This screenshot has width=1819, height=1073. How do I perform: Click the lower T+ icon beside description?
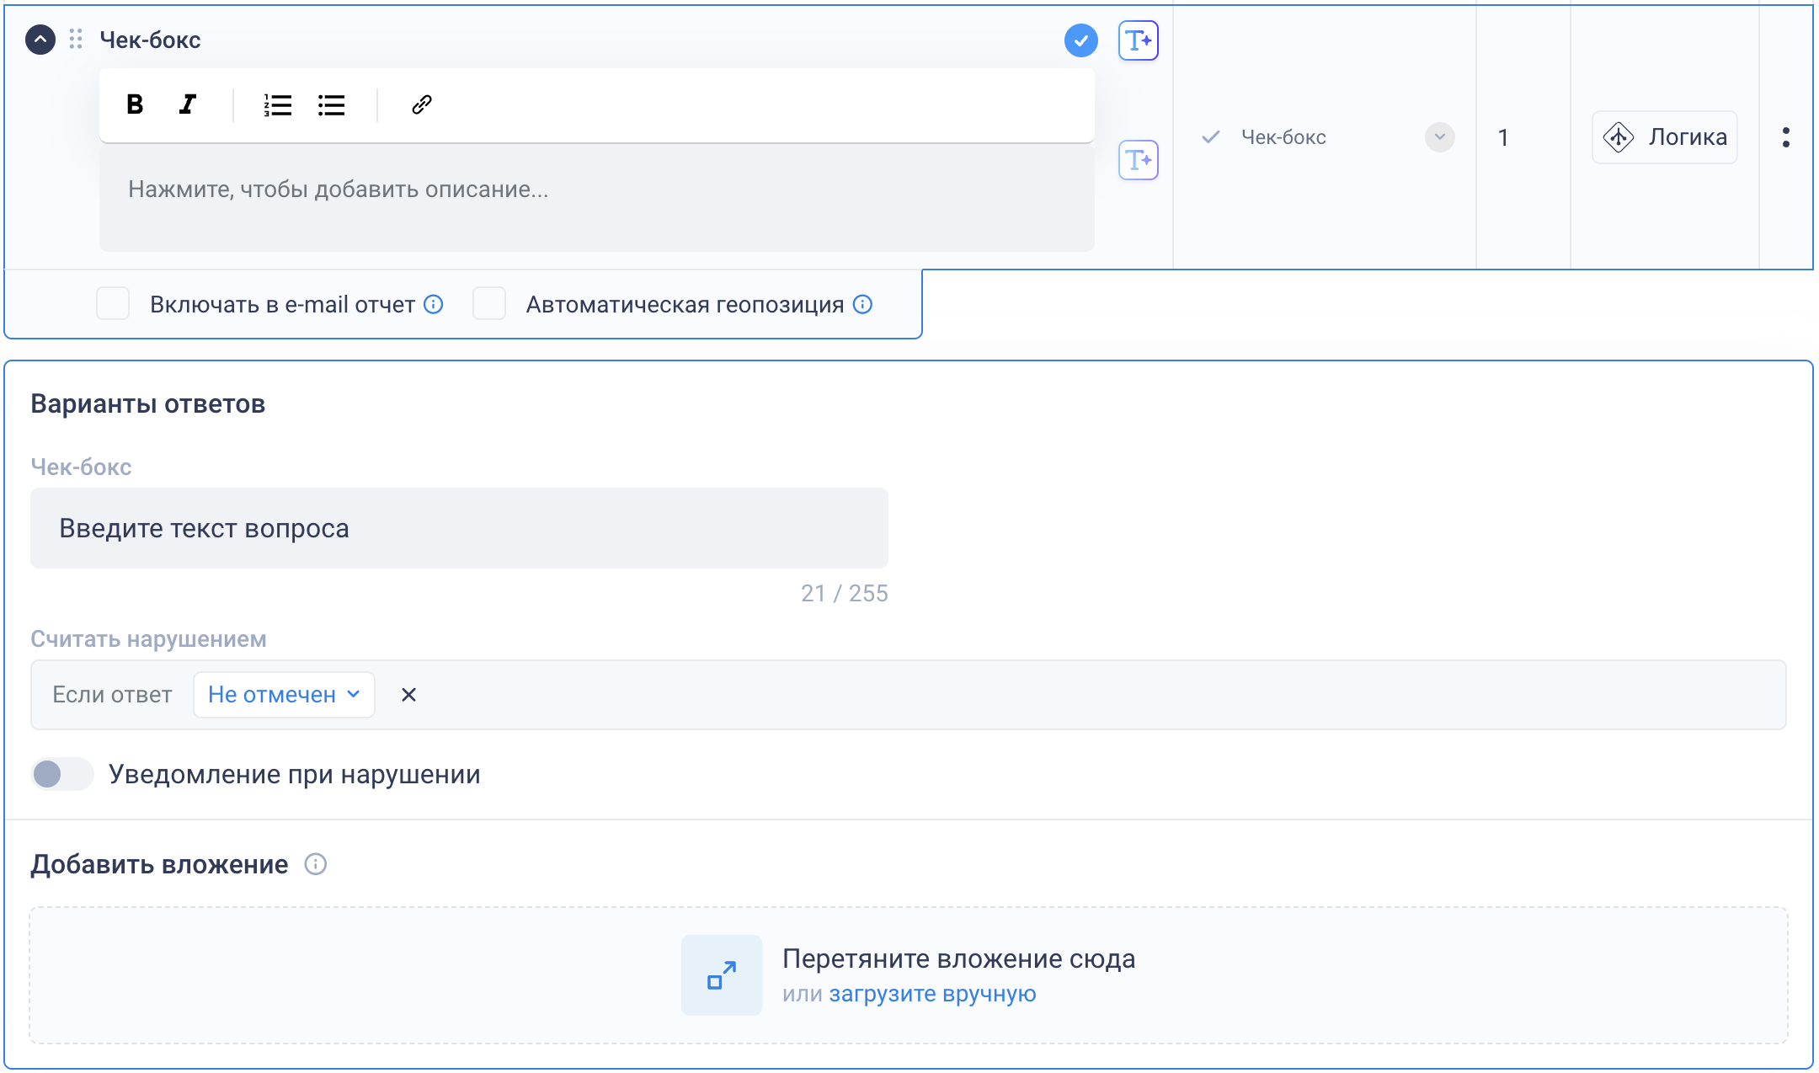coord(1138,160)
